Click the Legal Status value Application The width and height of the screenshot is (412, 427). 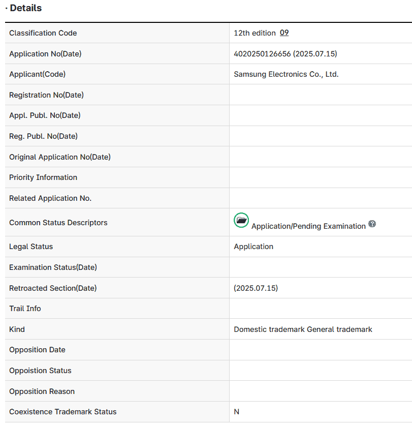(253, 247)
